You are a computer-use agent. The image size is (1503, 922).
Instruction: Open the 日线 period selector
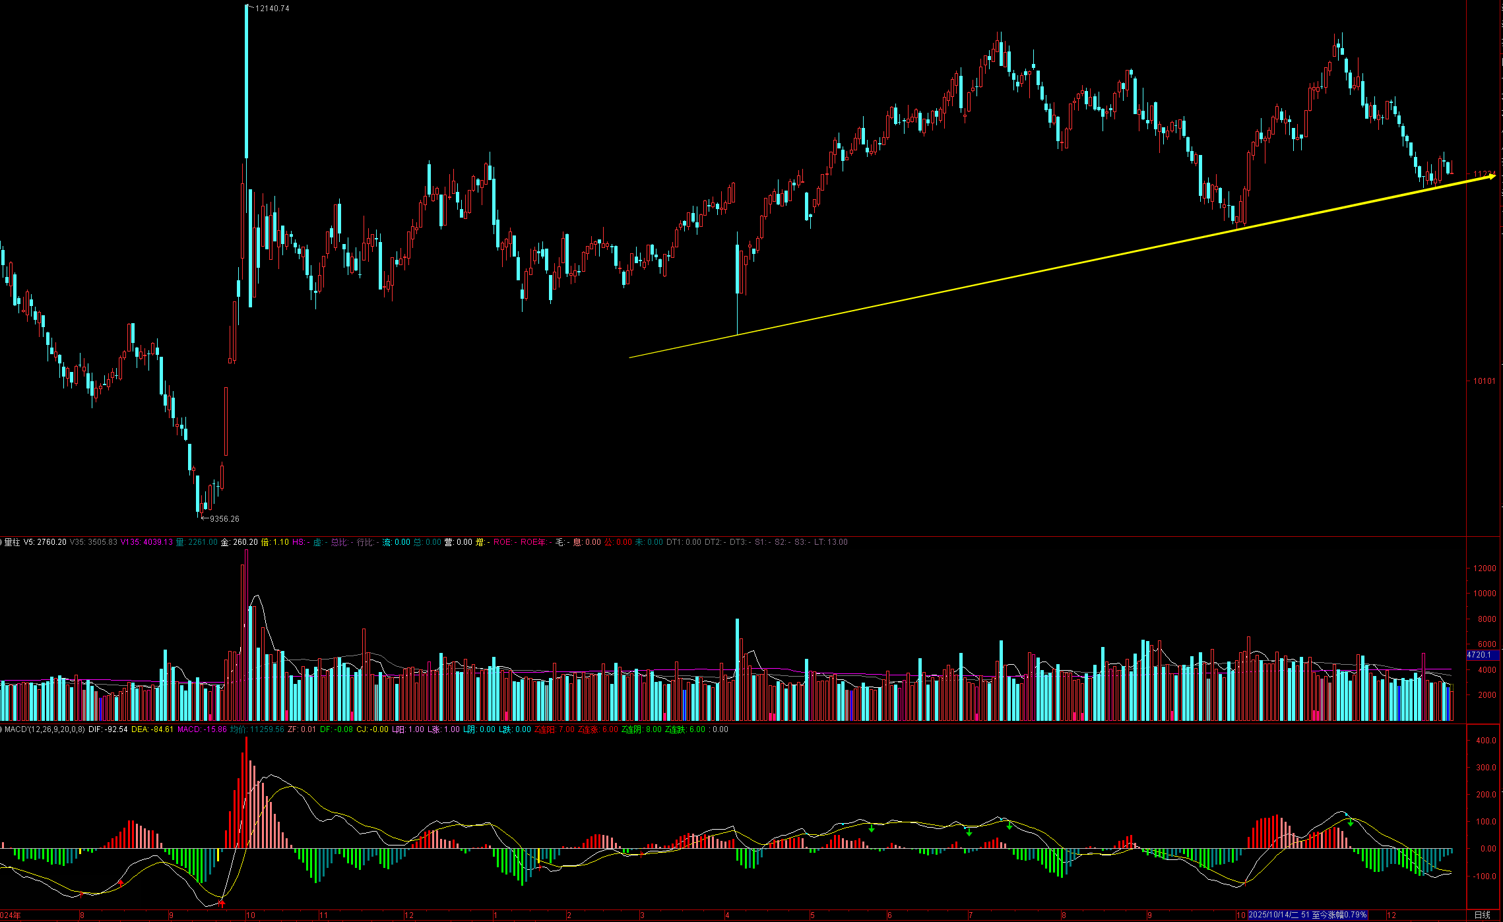pos(1482,915)
